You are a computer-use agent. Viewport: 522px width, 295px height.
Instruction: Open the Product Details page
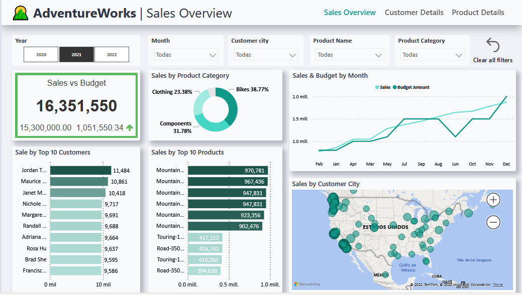[478, 13]
